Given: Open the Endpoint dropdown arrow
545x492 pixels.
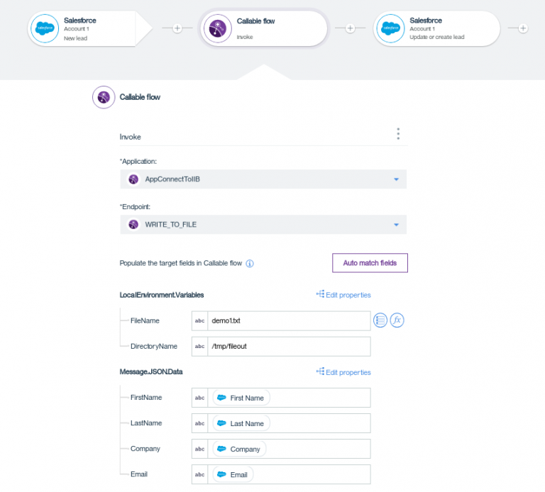Looking at the screenshot, I should coord(396,225).
